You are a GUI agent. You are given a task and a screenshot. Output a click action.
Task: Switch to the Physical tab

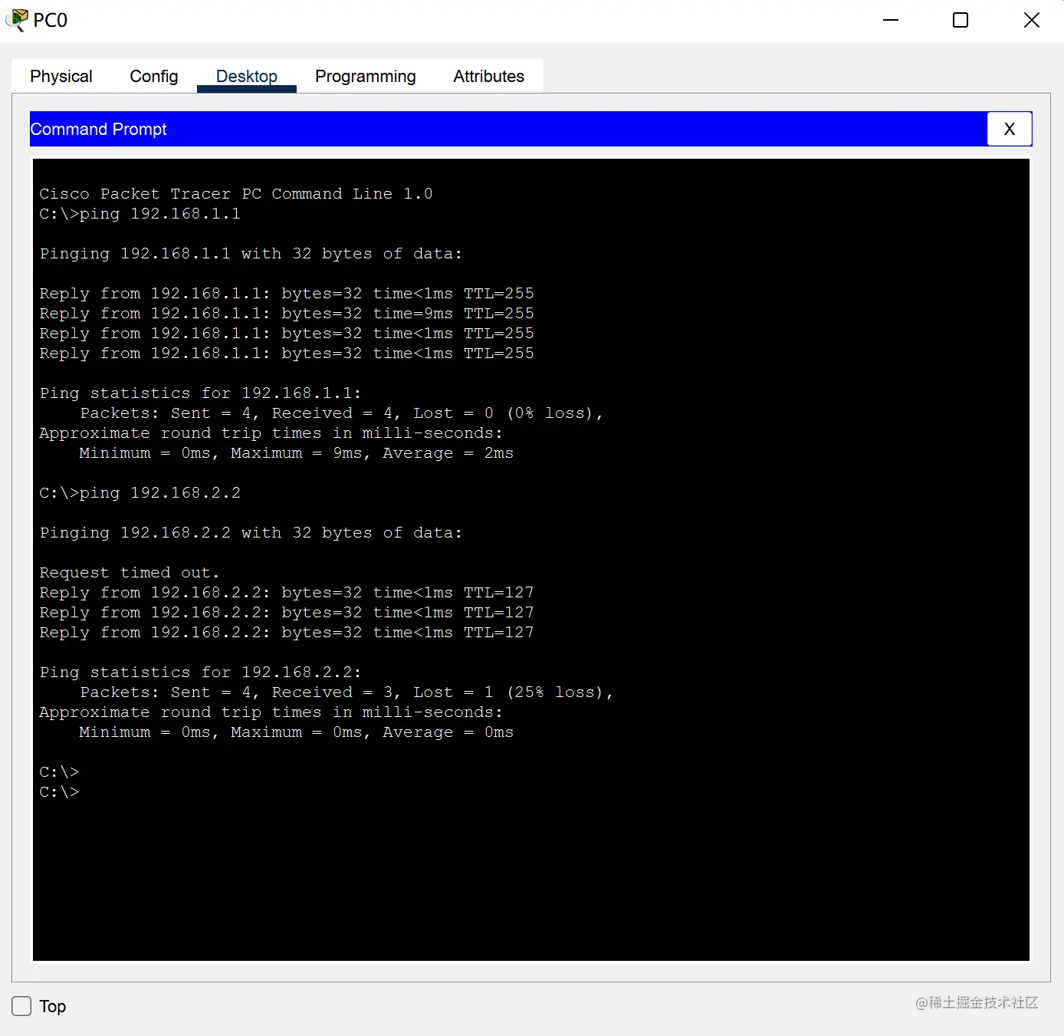(x=61, y=77)
